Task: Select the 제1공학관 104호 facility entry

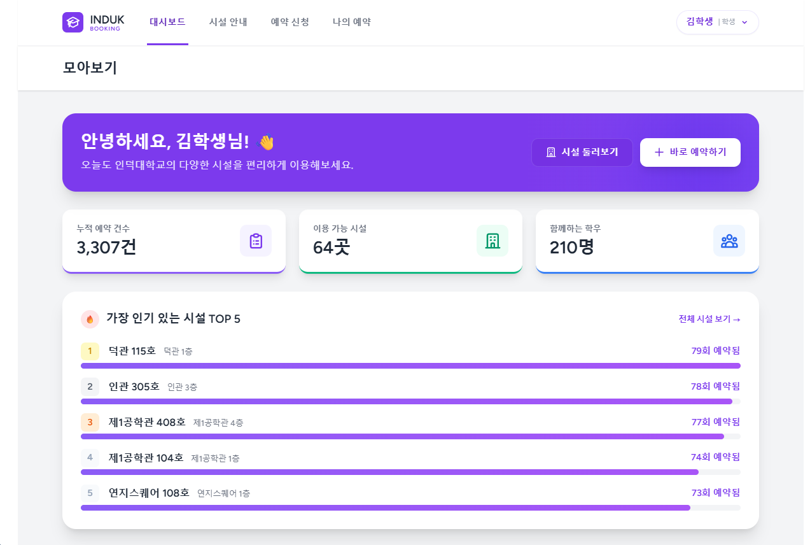Action: click(146, 458)
